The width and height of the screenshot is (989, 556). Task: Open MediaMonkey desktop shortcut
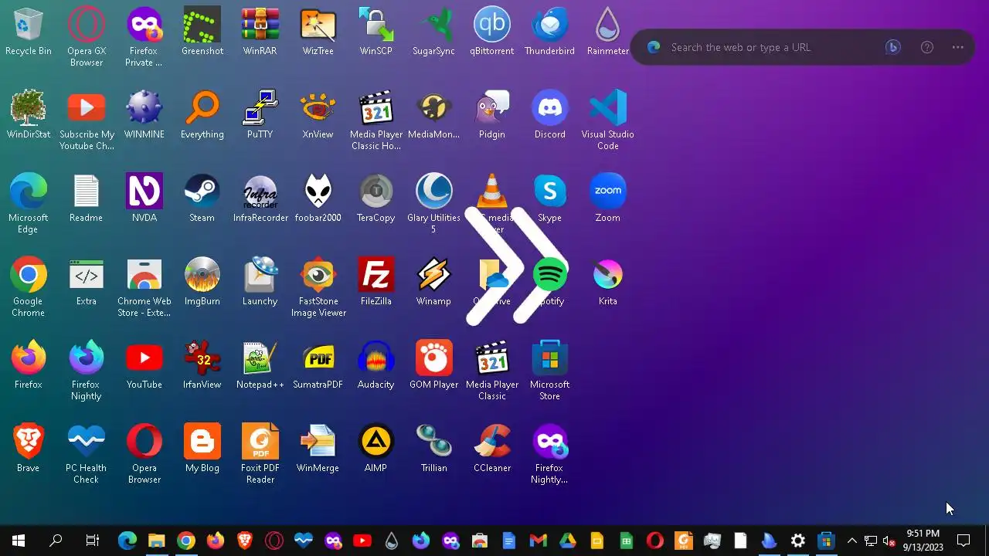[x=433, y=116]
